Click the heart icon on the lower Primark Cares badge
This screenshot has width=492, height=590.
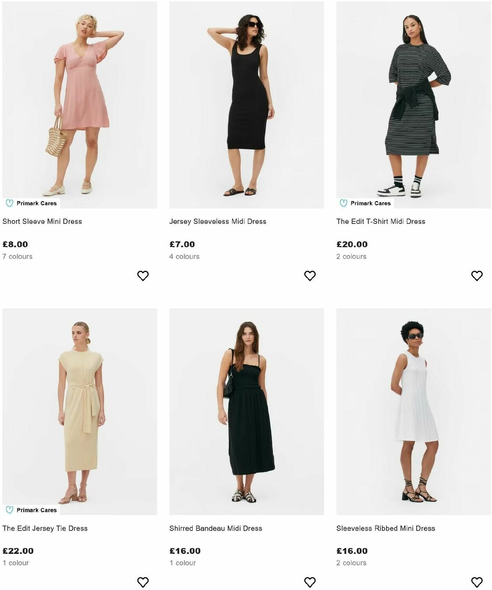9,510
